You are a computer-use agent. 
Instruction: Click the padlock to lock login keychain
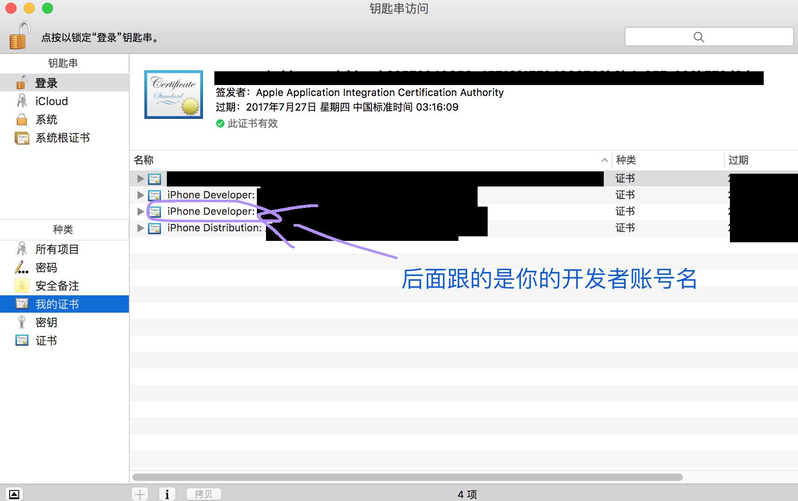click(x=20, y=36)
